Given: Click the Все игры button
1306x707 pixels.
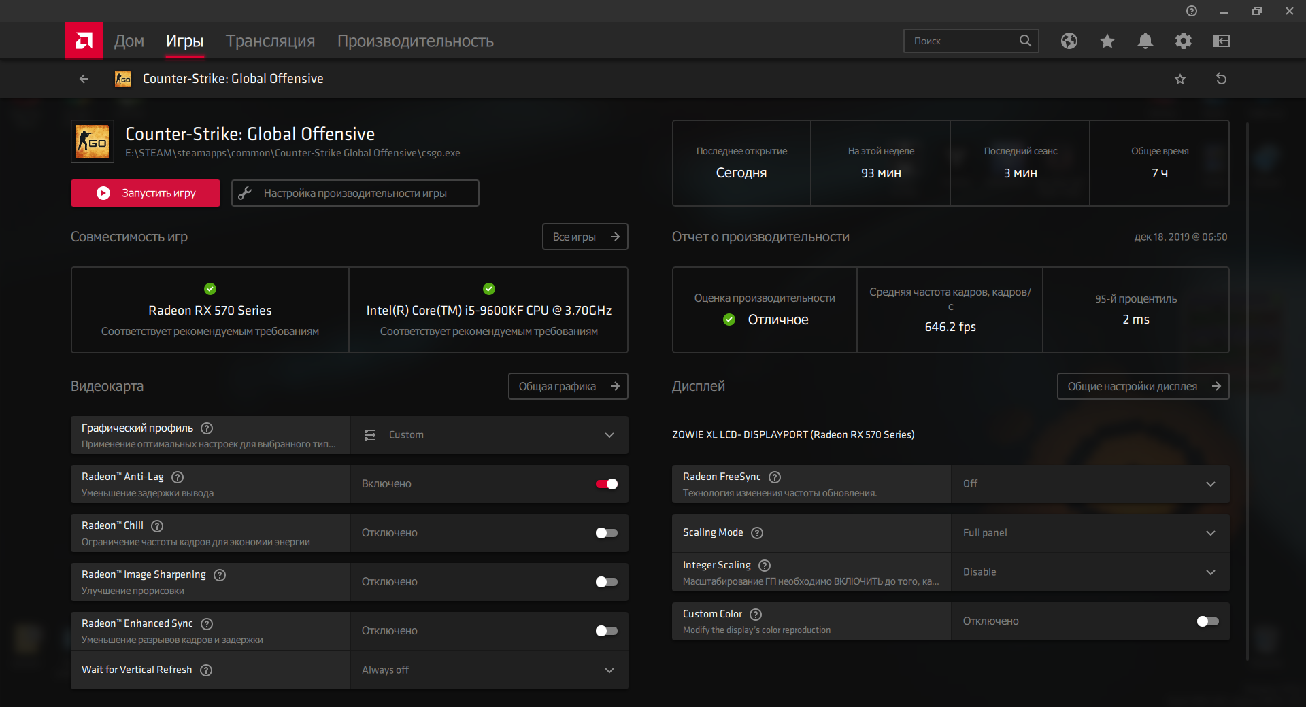Looking at the screenshot, I should point(585,237).
